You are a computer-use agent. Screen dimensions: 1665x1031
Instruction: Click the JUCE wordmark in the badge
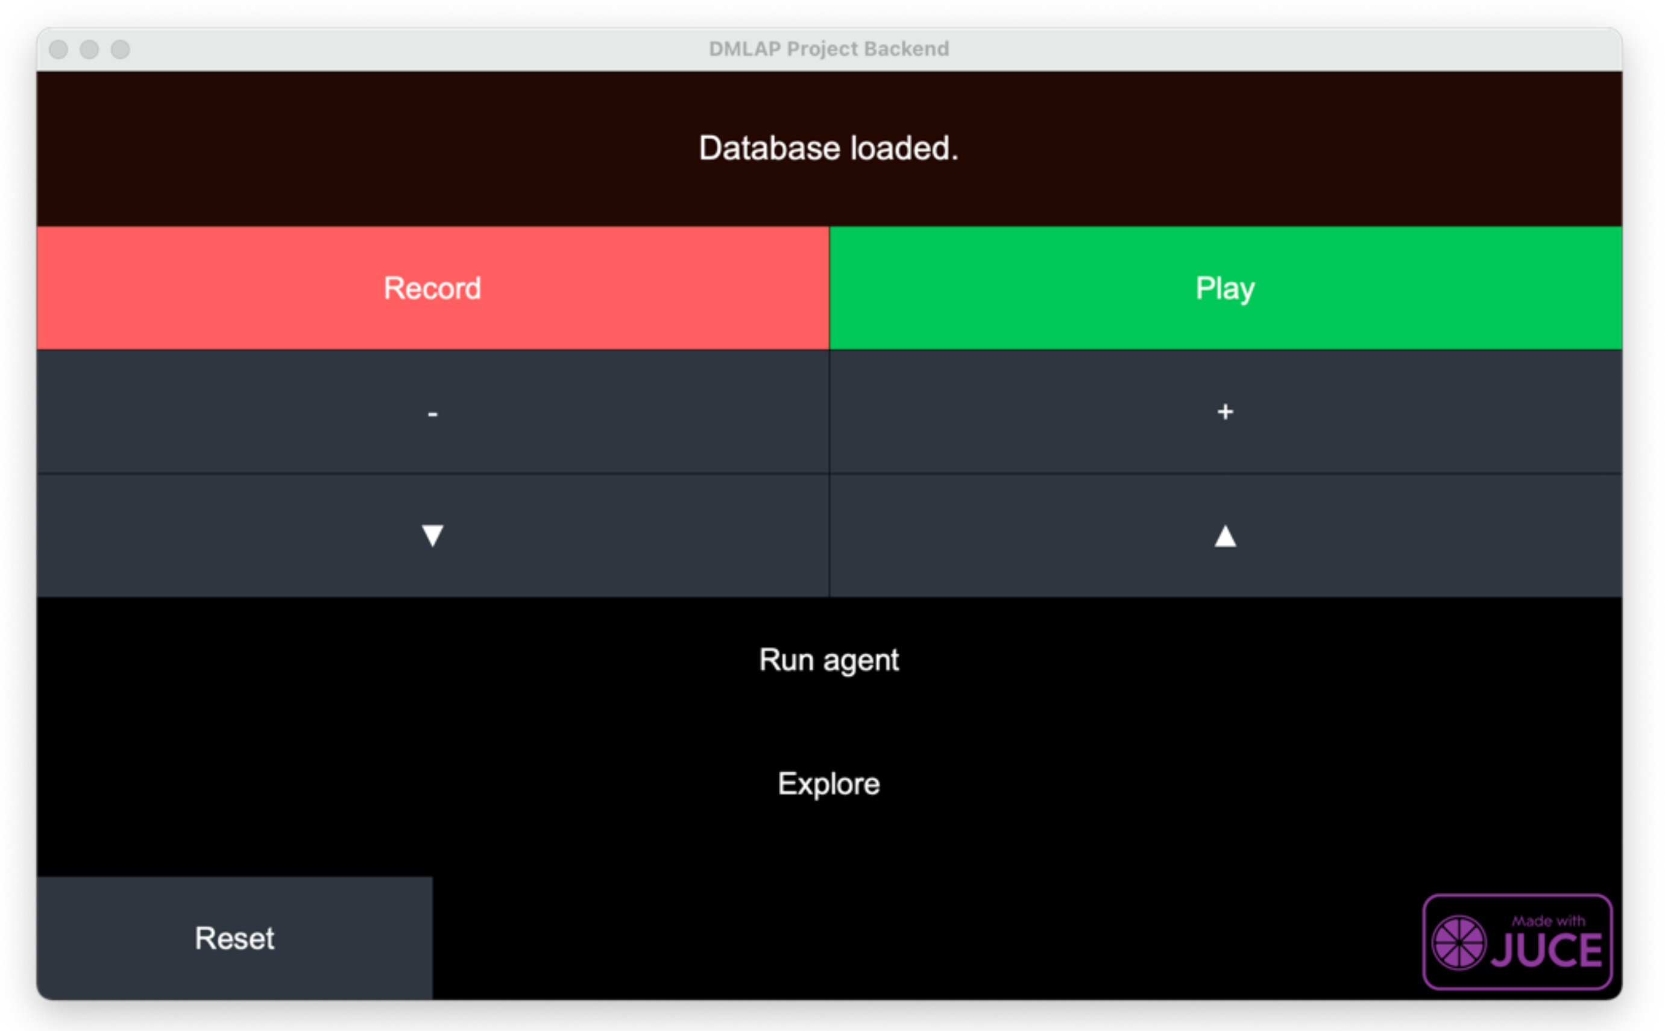point(1546,951)
